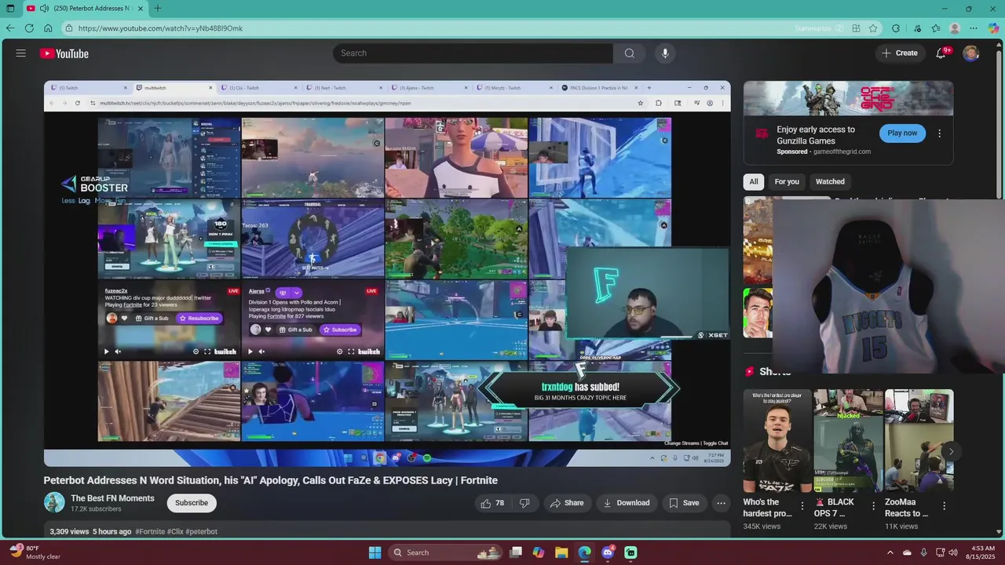This screenshot has height=565, width=1005.
Task: Select the Watched filter chip
Action: (830, 181)
